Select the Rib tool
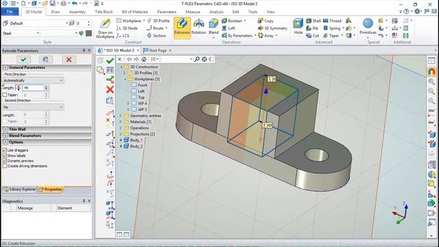This screenshot has height=247, width=439. pyautogui.click(x=312, y=28)
